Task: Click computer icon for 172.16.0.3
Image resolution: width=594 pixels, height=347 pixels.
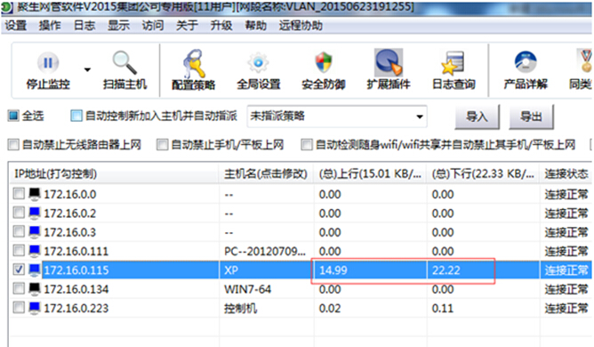Action: click(35, 232)
